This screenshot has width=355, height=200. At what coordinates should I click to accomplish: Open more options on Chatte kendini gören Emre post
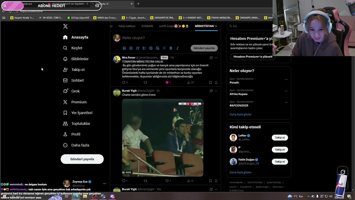(x=216, y=91)
